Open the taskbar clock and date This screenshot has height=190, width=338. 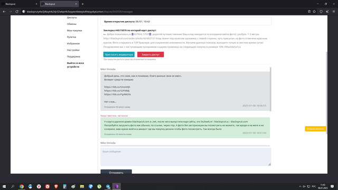(323, 186)
